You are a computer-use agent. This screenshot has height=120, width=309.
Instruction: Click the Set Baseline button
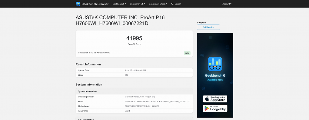(208, 27)
